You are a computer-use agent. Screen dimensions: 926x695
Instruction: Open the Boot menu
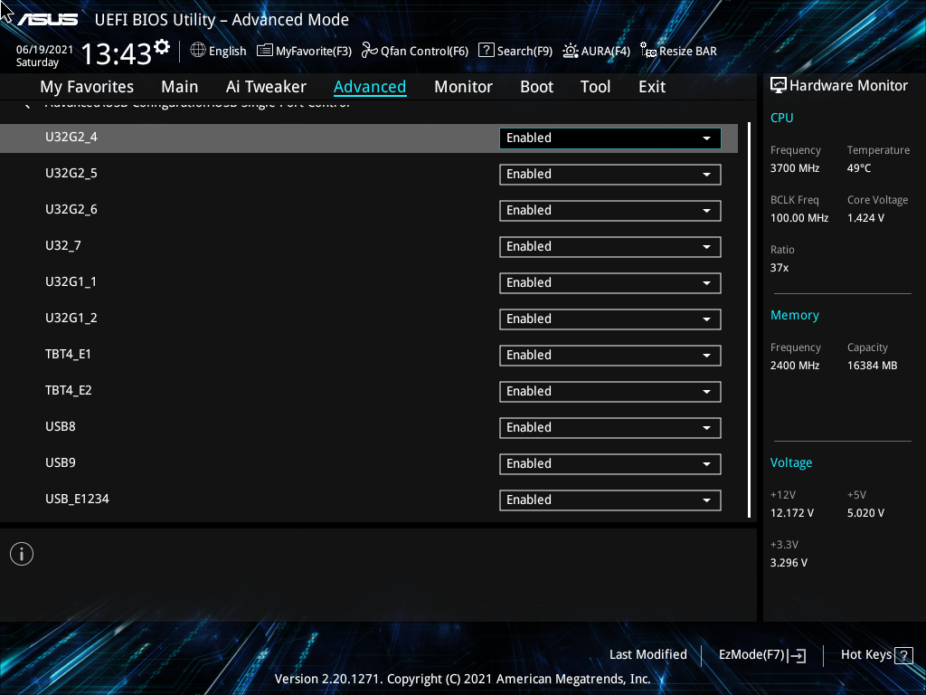536,86
